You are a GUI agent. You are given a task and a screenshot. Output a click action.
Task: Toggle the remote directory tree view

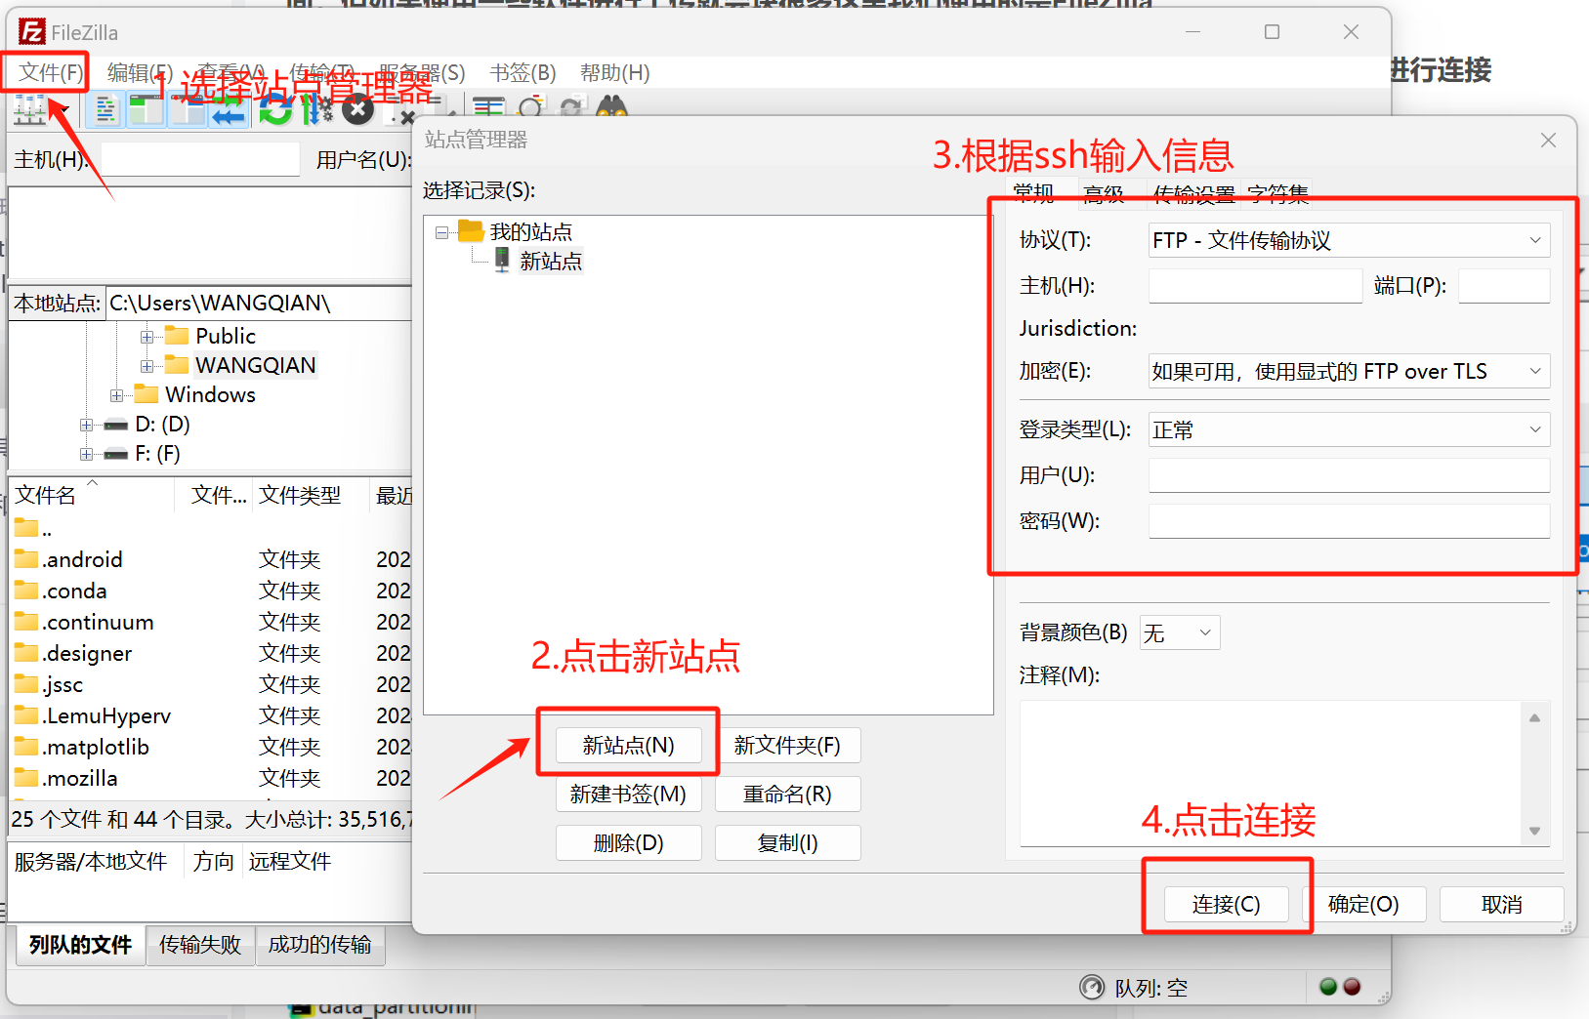188,110
